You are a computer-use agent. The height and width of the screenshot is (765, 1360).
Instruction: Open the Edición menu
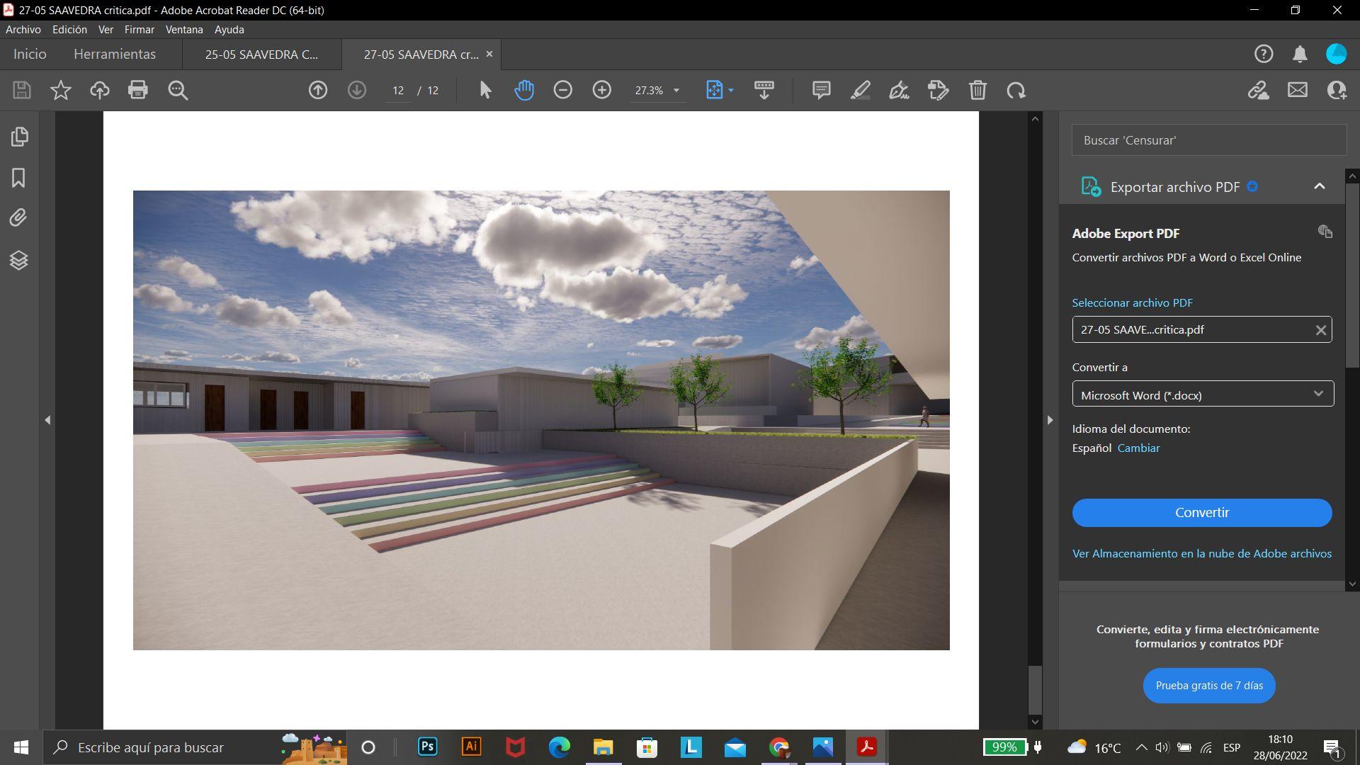(x=69, y=29)
